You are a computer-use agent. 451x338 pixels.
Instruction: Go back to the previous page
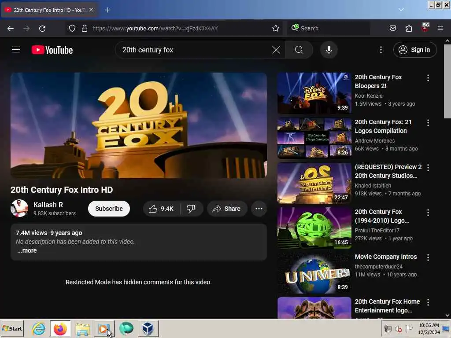[11, 28]
